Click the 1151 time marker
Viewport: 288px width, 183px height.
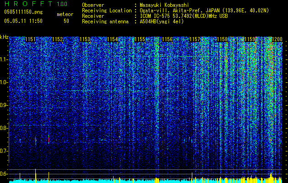click(x=30, y=39)
